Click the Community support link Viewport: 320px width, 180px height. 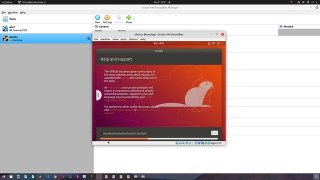(x=121, y=110)
